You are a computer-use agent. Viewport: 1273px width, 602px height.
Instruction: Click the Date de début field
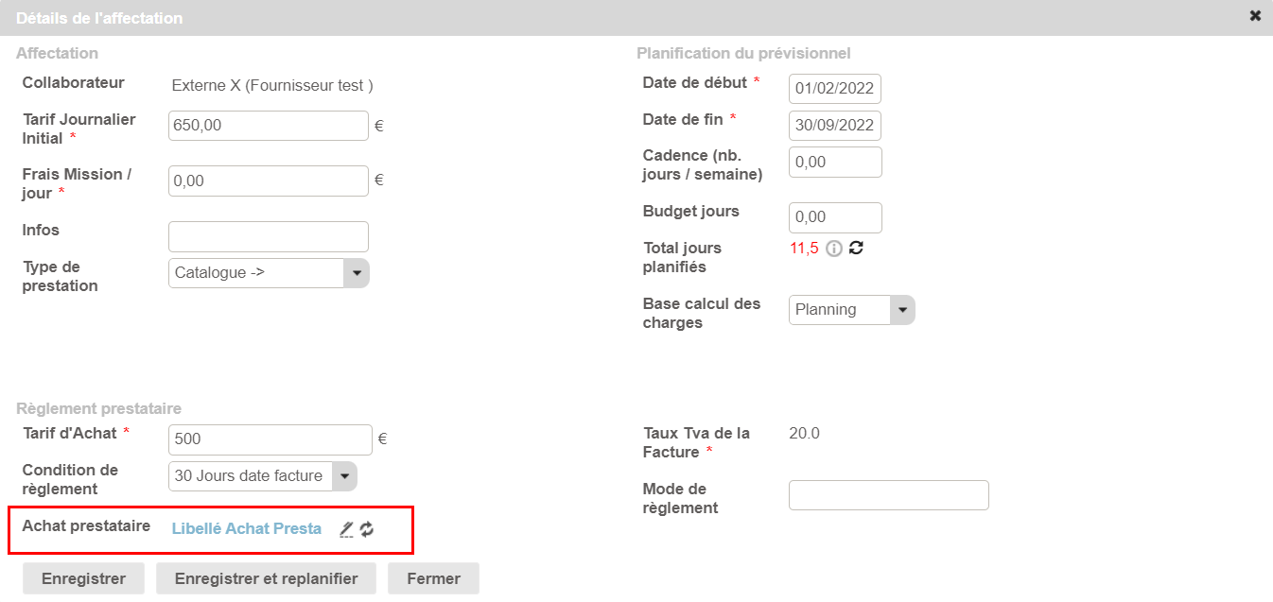tap(835, 89)
